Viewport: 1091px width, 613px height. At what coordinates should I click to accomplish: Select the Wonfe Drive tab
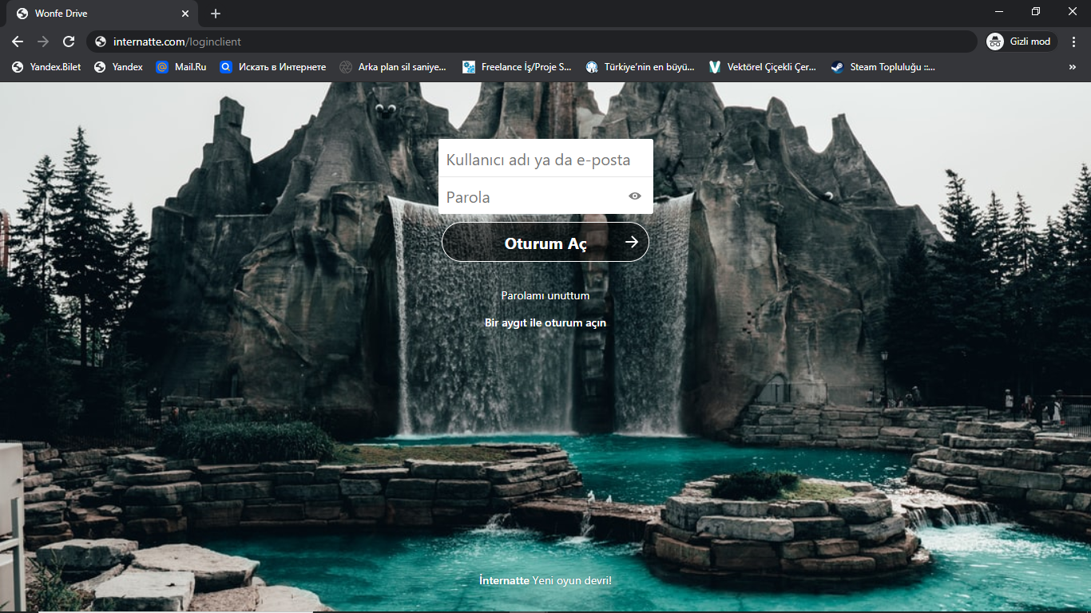point(102,14)
